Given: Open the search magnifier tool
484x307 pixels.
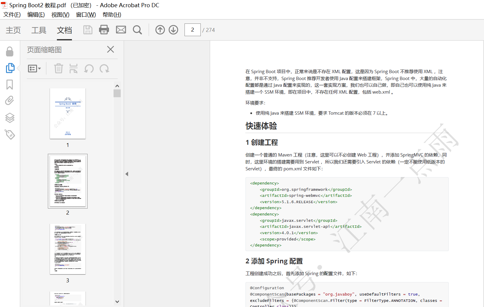Looking at the screenshot, I should point(137,30).
